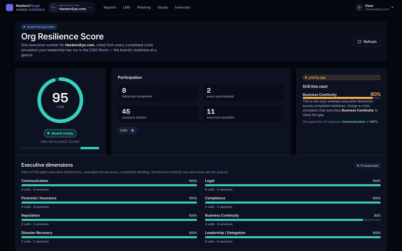Select the Compliance dimension progress bar
The width and height of the screenshot is (402, 251).
click(293, 202)
